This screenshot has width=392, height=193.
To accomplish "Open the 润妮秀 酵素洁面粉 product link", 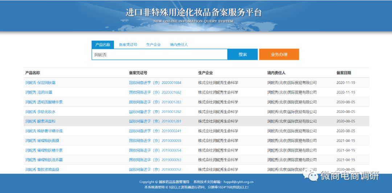I will coord(40,121).
